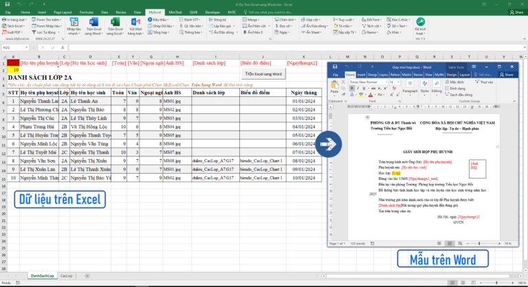Adjust Excel zoom slider in status bar
Screen dimensions: 528x287
(496, 283)
